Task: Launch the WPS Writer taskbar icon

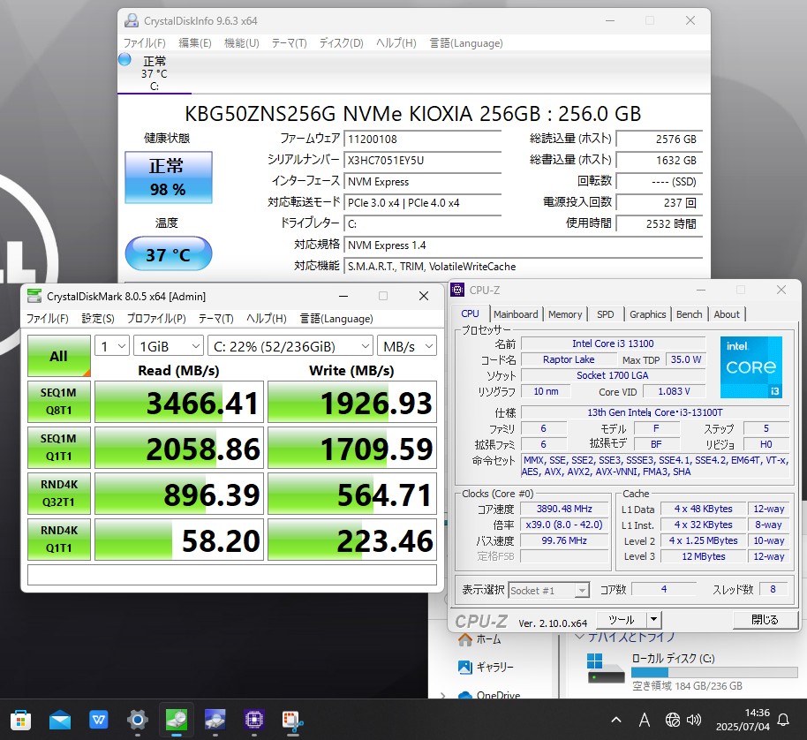Action: tap(98, 720)
